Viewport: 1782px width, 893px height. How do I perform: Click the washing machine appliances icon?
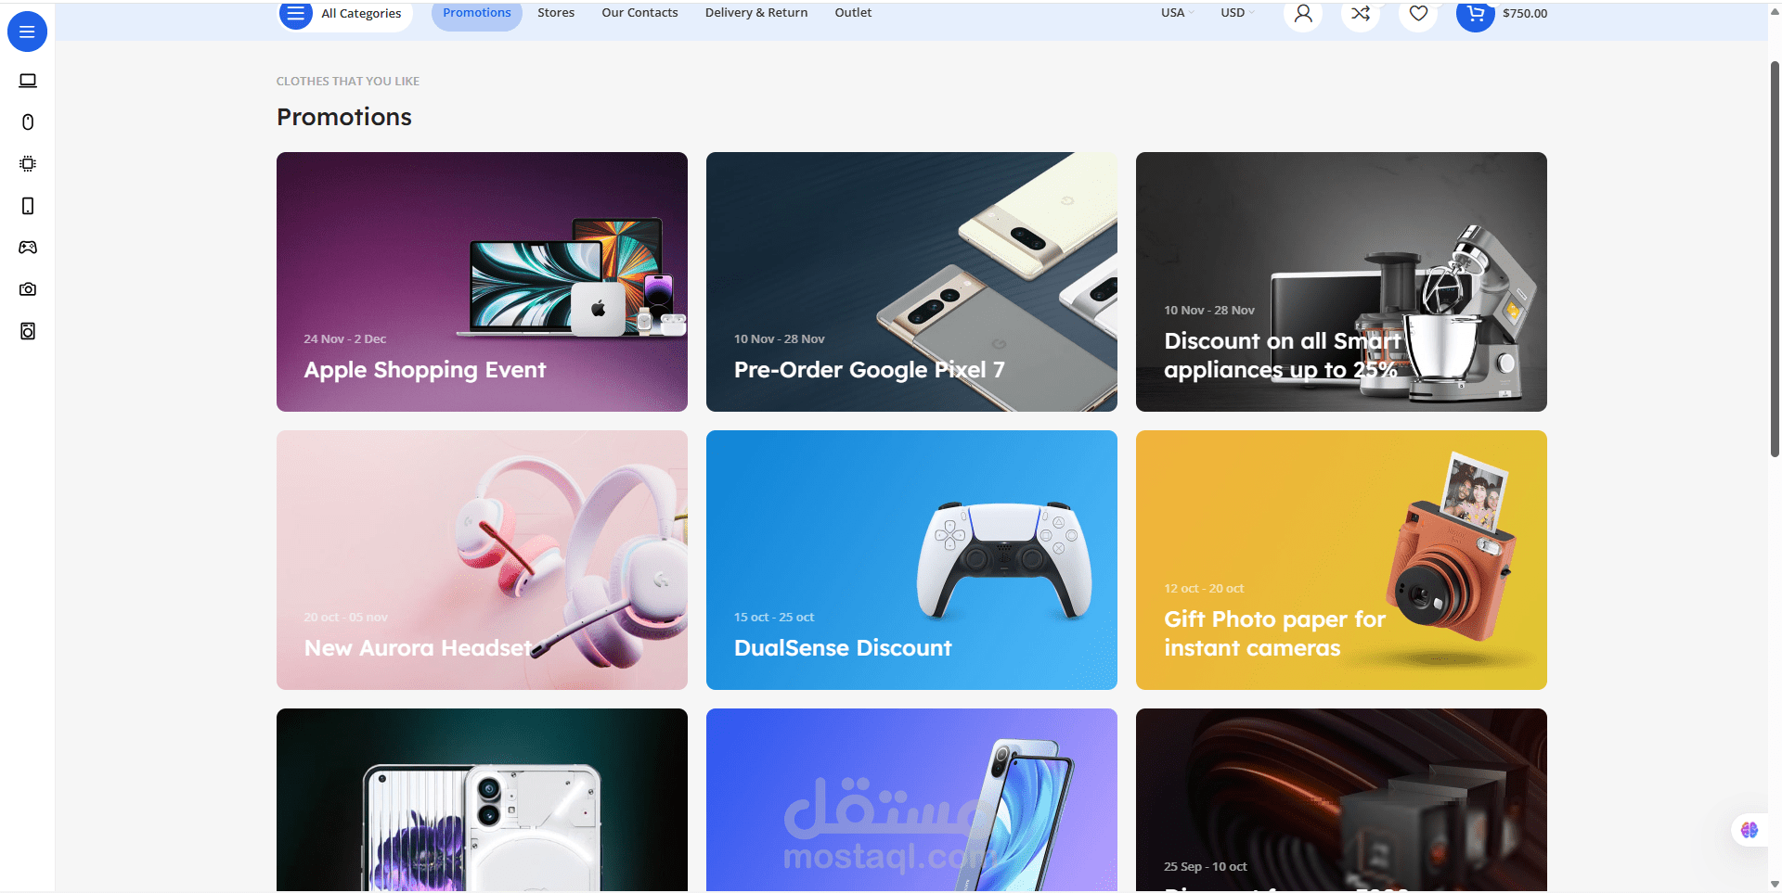[x=28, y=331]
